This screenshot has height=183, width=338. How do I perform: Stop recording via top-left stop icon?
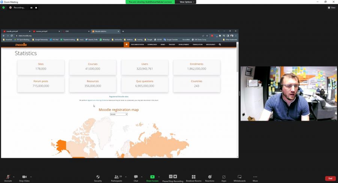pos(36,8)
